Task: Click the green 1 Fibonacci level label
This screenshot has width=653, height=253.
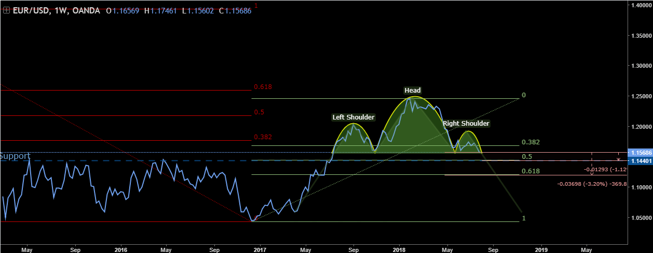Action: point(524,218)
